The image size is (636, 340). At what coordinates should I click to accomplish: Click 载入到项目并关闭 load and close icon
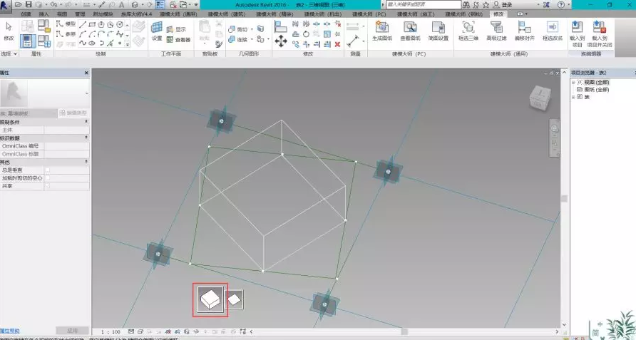(600, 34)
